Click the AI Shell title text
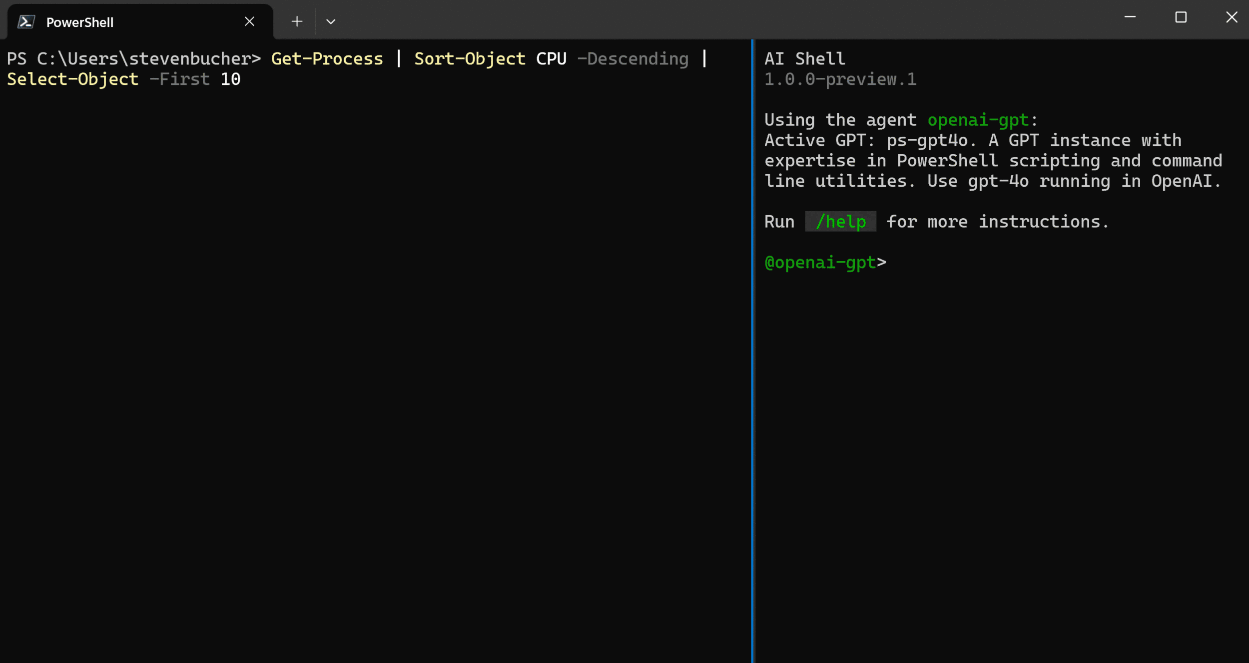The height and width of the screenshot is (663, 1249). (804, 59)
